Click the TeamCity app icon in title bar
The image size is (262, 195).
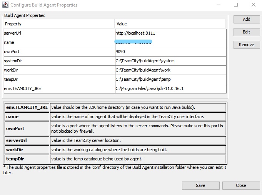click(x=5, y=5)
